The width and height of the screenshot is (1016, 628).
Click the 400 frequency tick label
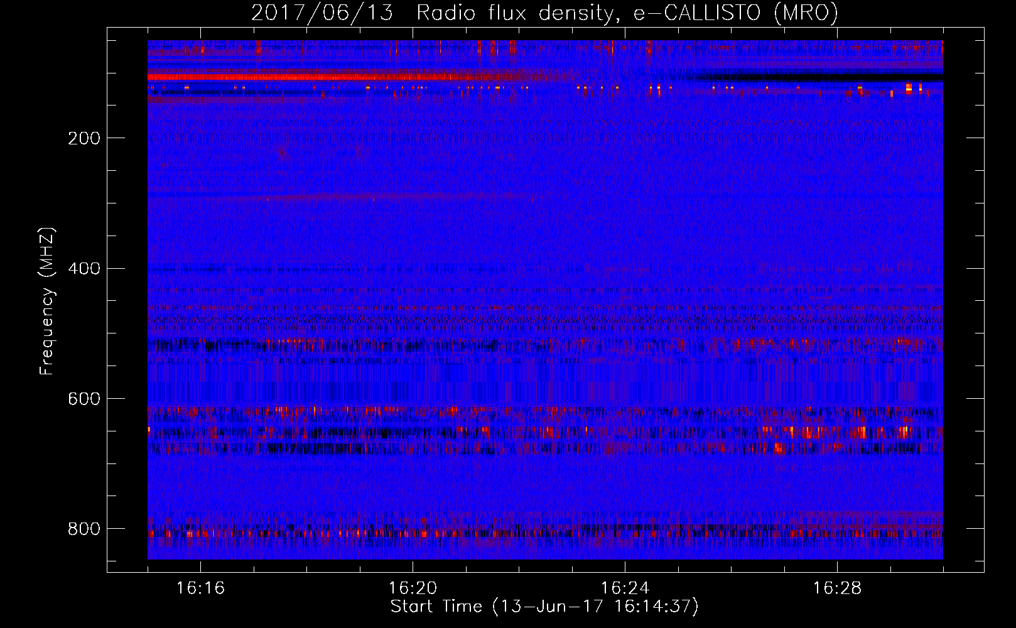(x=84, y=269)
